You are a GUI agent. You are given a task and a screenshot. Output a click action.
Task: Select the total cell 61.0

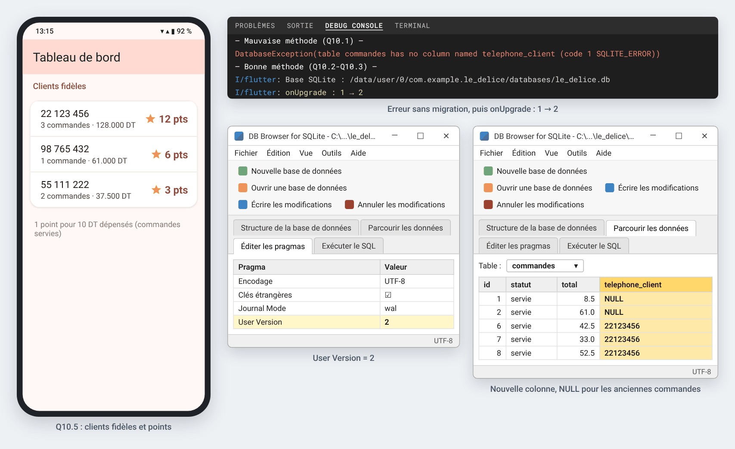578,312
